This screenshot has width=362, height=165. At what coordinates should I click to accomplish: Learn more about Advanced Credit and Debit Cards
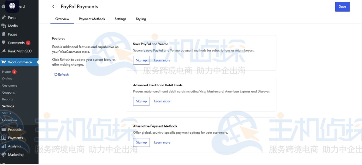point(162,101)
